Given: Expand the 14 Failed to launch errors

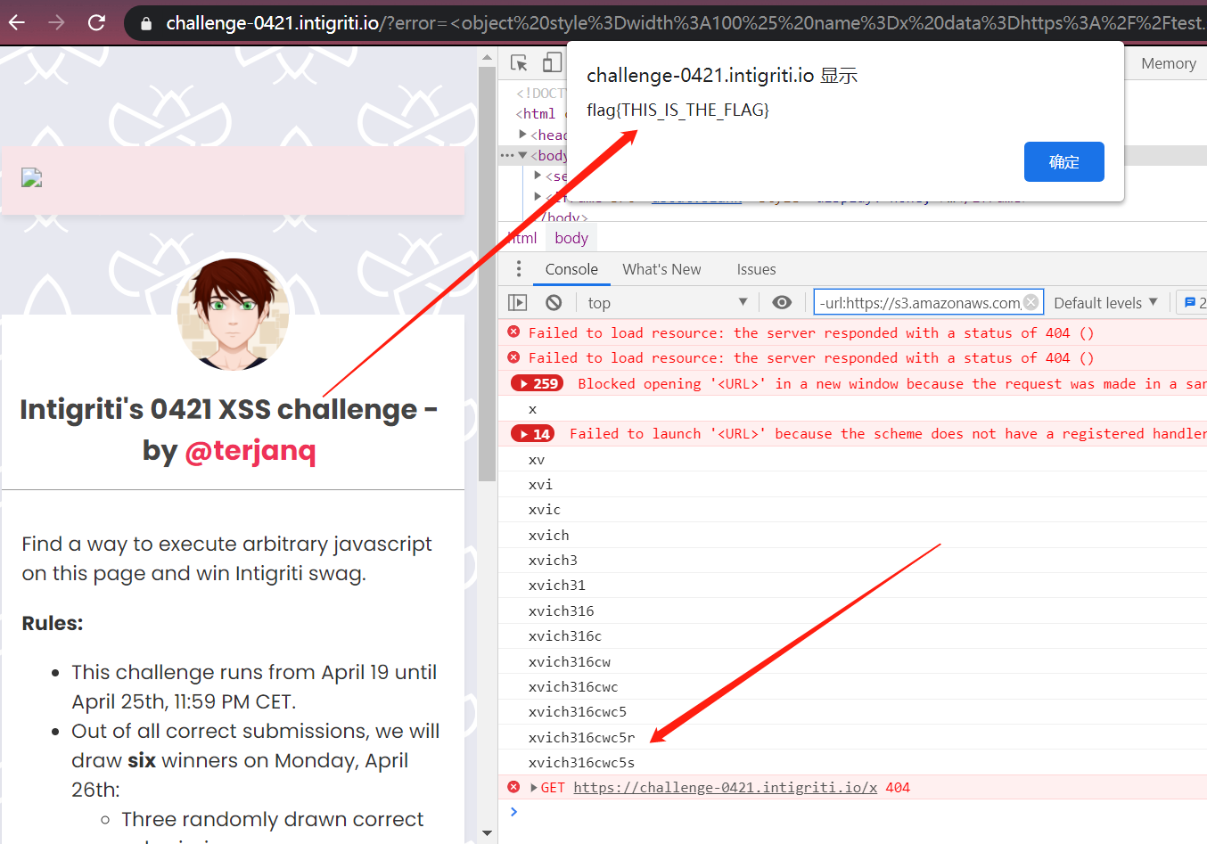Looking at the screenshot, I should point(533,434).
